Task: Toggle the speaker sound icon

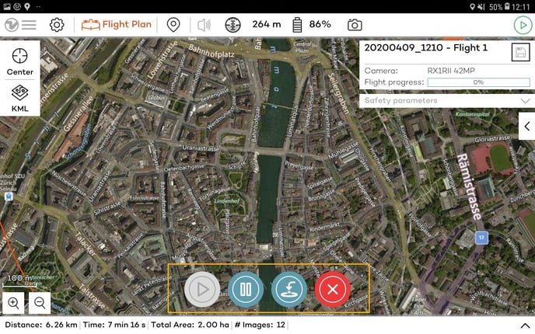Action: (x=204, y=24)
